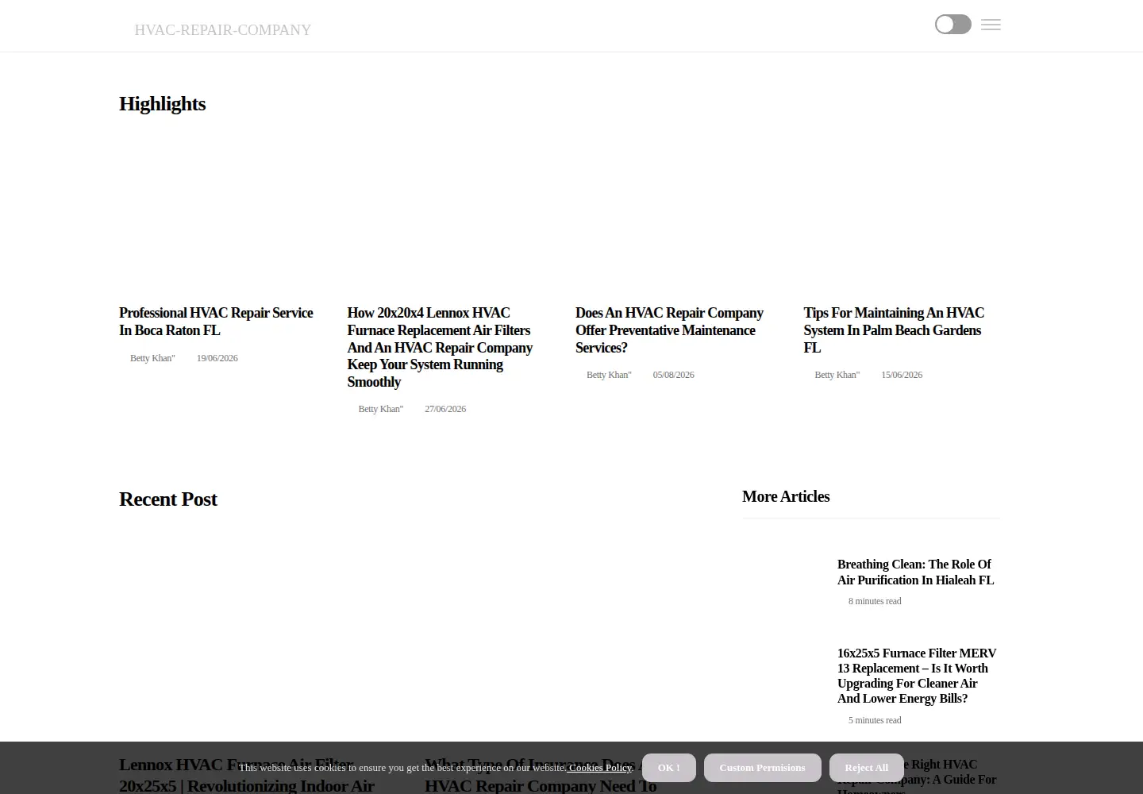
Task: Open 'What Type Of Insurance Does' recent post
Action: tap(540, 775)
